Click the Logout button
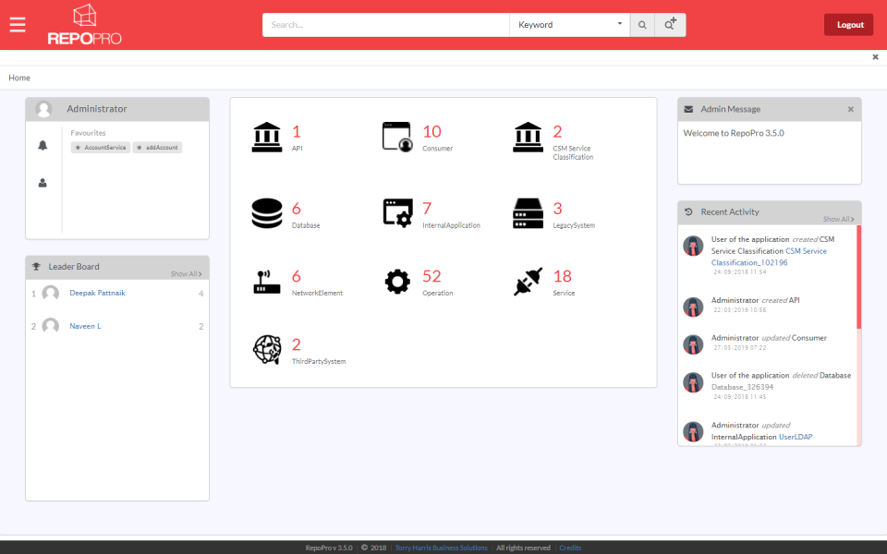 [848, 24]
